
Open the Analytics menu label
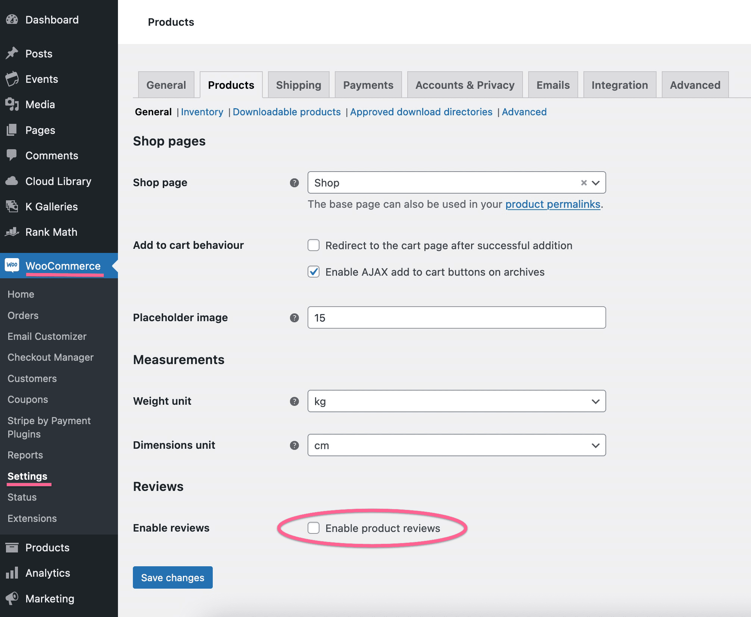click(x=48, y=573)
